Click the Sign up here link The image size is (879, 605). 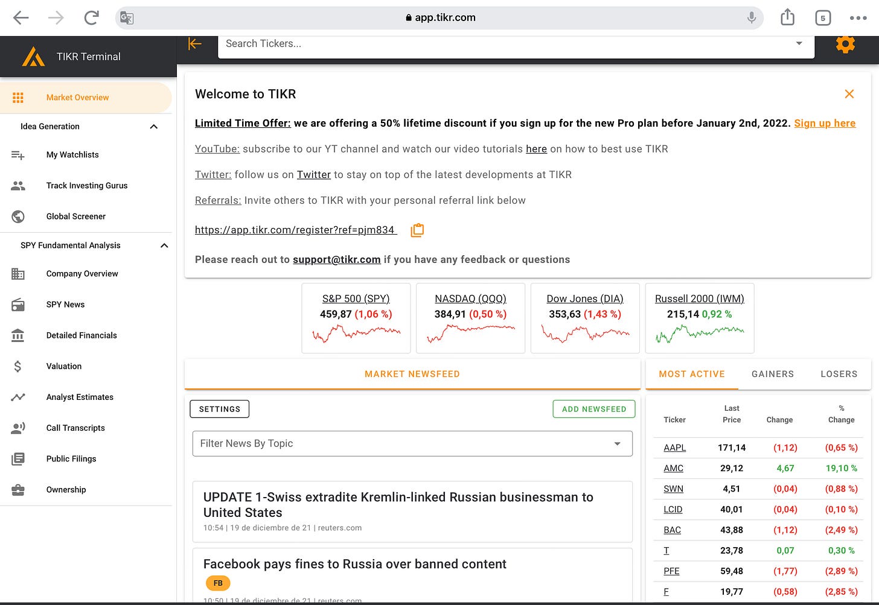pyautogui.click(x=825, y=123)
